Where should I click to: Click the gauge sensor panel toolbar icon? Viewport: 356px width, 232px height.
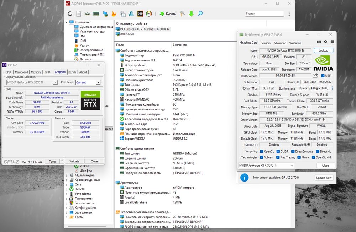click(x=149, y=14)
